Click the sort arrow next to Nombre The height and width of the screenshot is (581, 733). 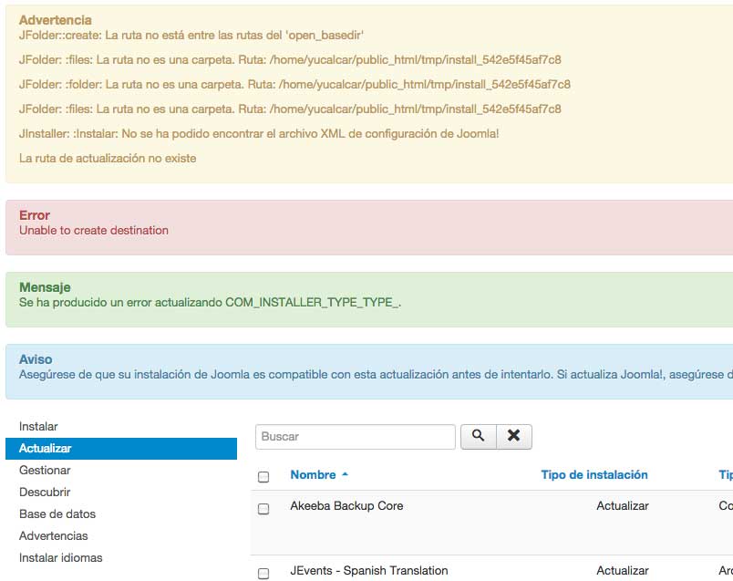(x=345, y=474)
